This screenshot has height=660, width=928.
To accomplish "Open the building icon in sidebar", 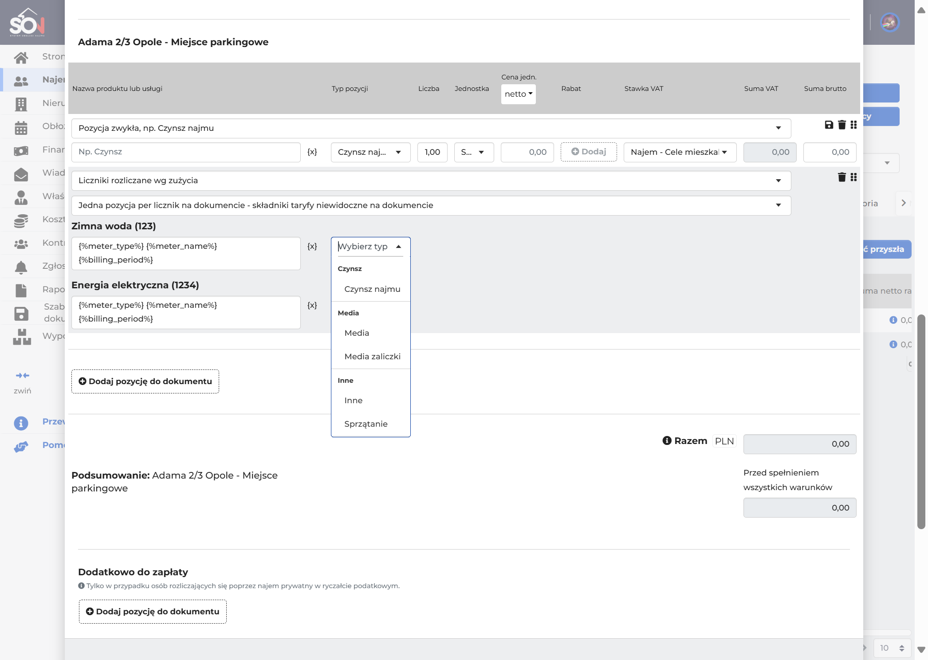I will tap(21, 104).
